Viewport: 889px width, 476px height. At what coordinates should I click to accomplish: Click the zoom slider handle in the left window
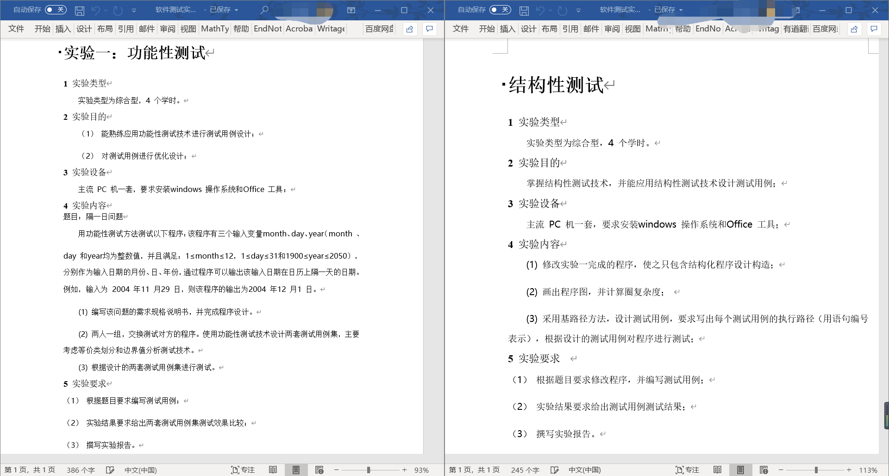[369, 470]
